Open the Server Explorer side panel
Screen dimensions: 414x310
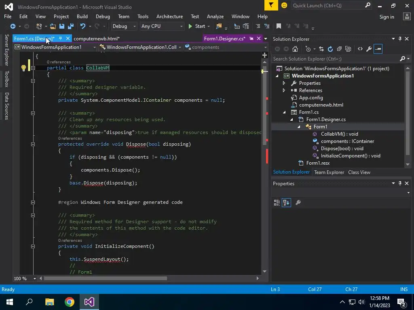[7, 50]
